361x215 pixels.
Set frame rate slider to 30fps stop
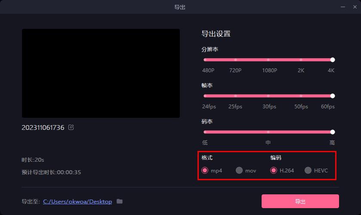click(x=268, y=96)
